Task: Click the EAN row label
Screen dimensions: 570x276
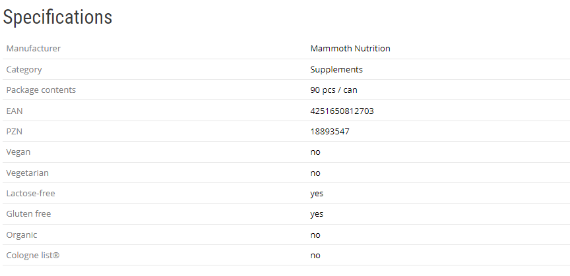Action: pyautogui.click(x=15, y=111)
